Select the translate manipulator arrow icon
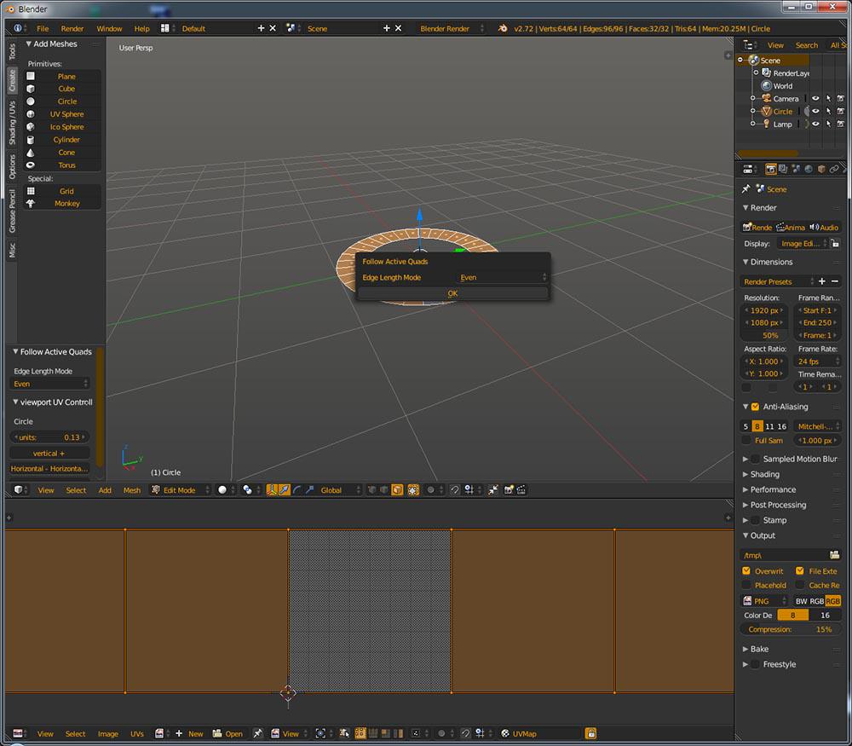Viewport: 852px width, 746px height. tap(285, 490)
